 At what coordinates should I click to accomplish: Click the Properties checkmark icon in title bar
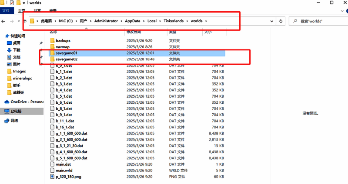coord(11,3)
